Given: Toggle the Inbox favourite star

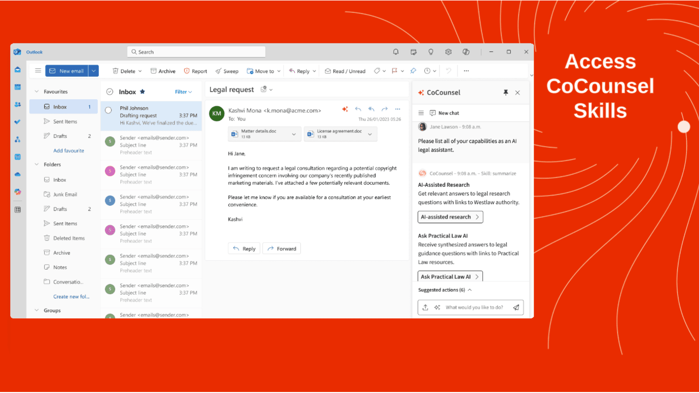Looking at the screenshot, I should point(142,92).
